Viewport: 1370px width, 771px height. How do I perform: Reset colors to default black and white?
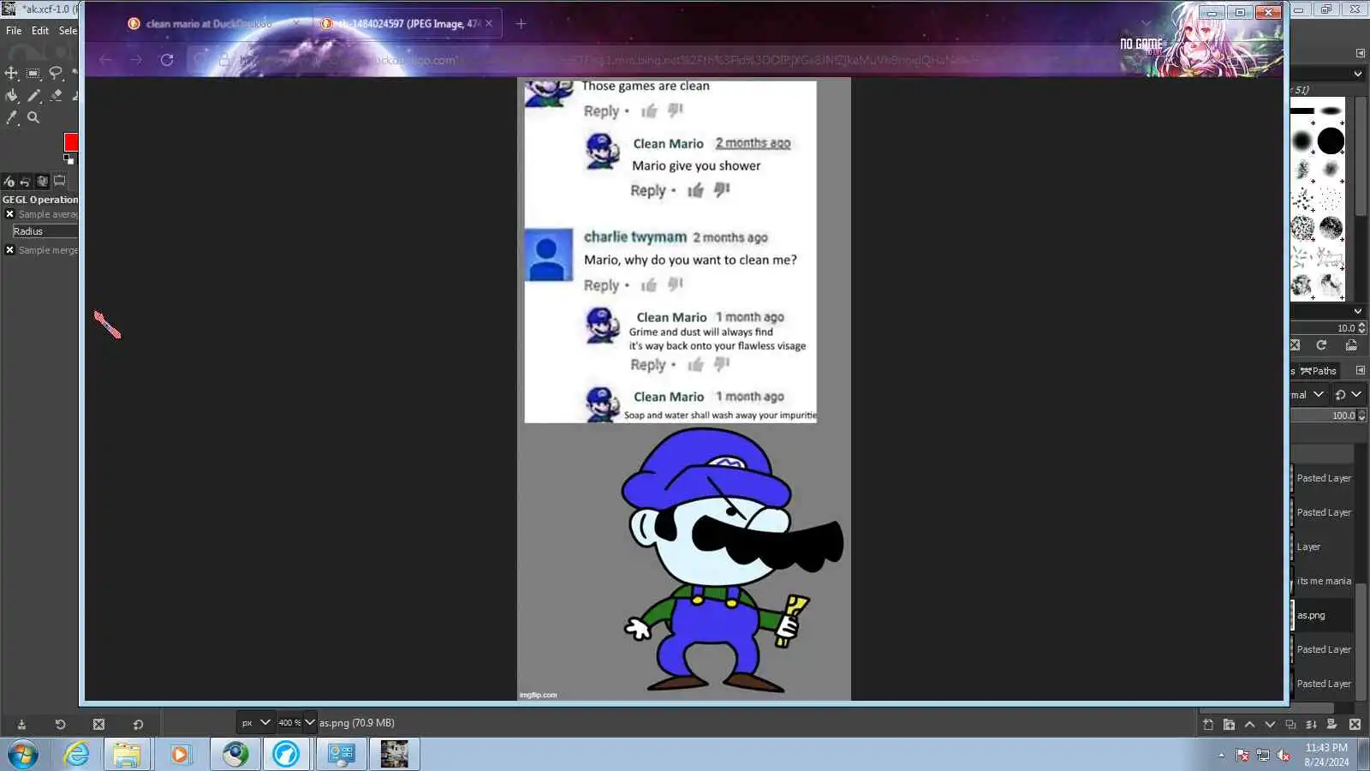(x=68, y=159)
